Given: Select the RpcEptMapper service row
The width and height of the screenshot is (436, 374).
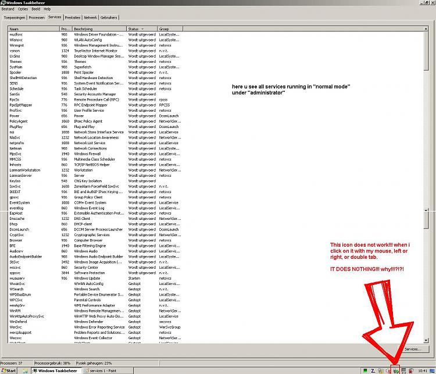Looking at the screenshot, I should tap(95, 105).
